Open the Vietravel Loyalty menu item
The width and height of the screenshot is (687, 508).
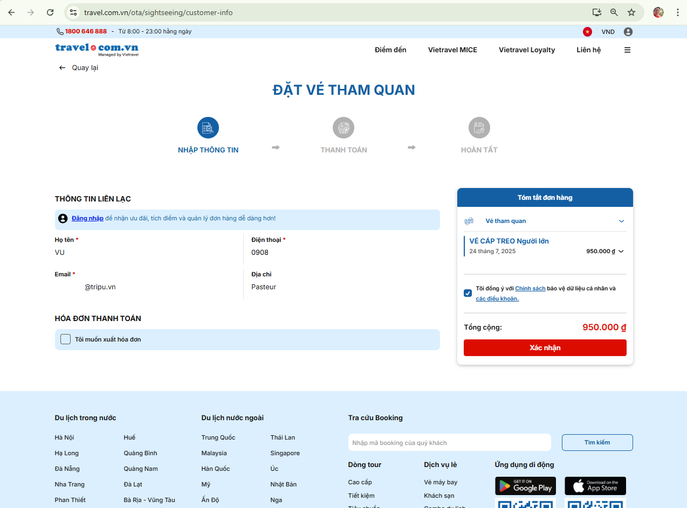point(526,50)
